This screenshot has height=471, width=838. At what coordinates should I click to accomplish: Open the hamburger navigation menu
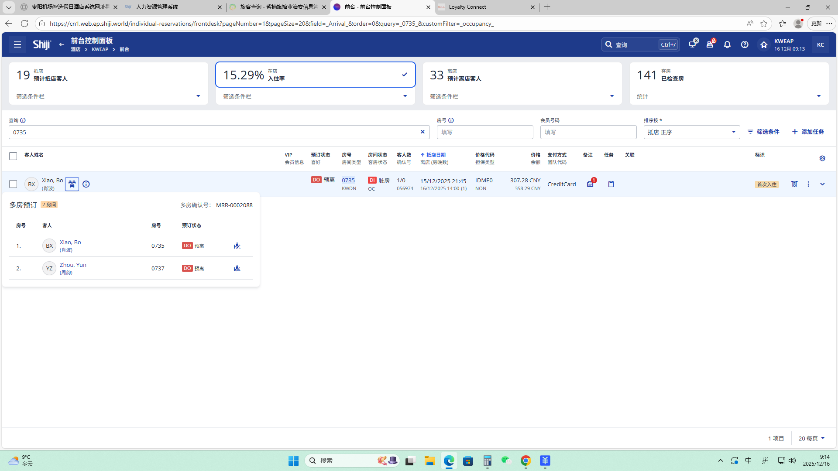coord(17,44)
